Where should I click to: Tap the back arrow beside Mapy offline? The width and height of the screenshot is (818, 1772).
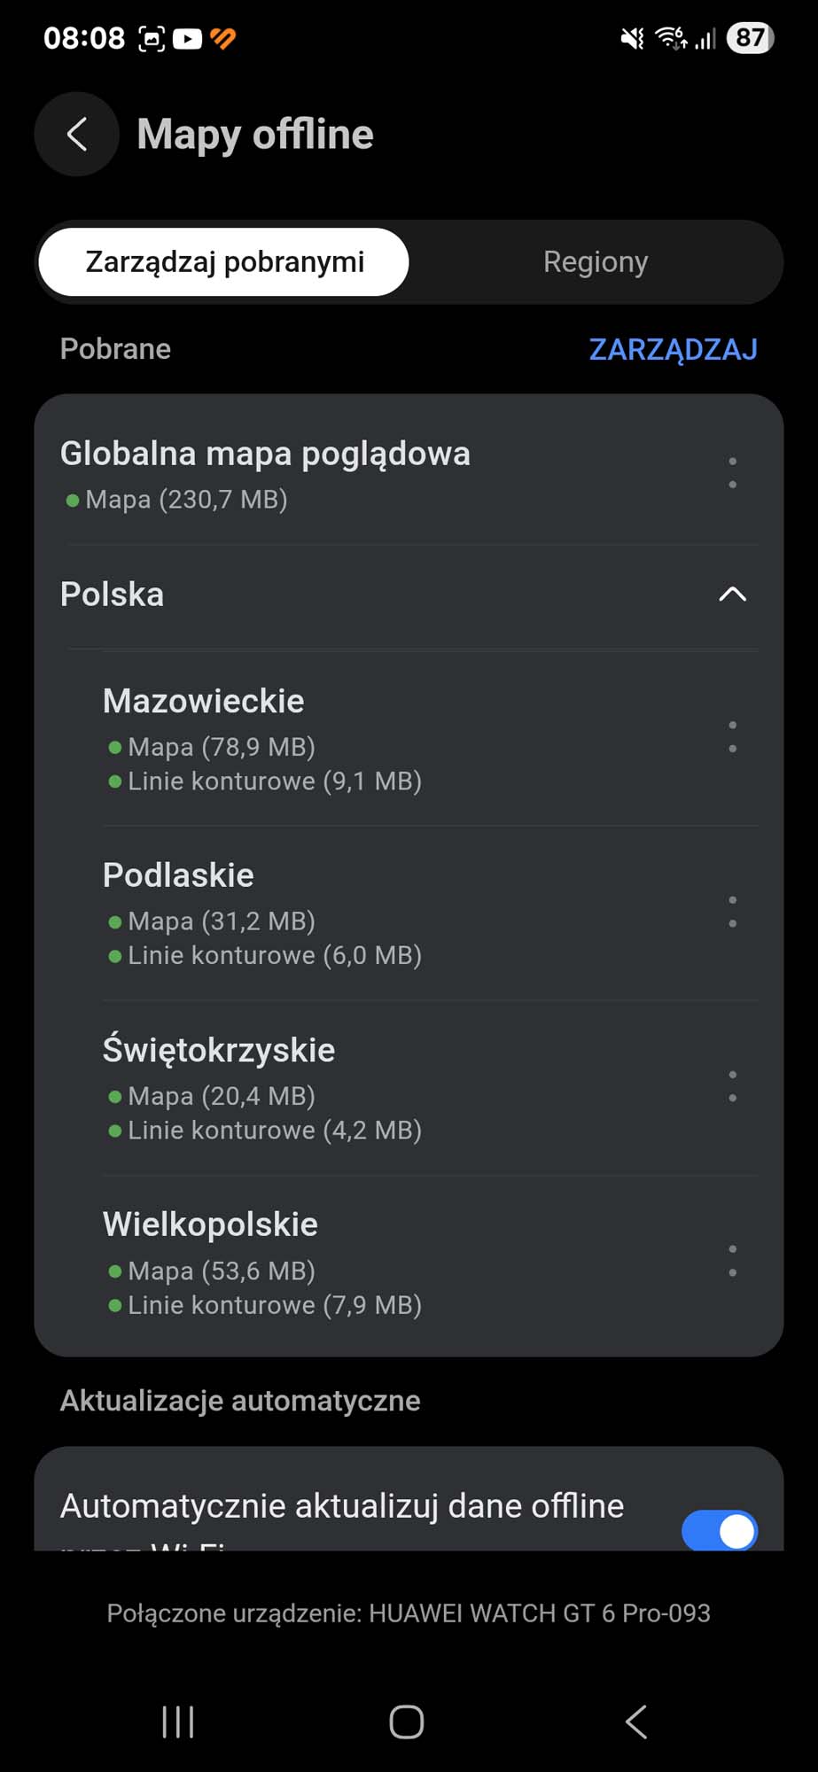(x=77, y=134)
